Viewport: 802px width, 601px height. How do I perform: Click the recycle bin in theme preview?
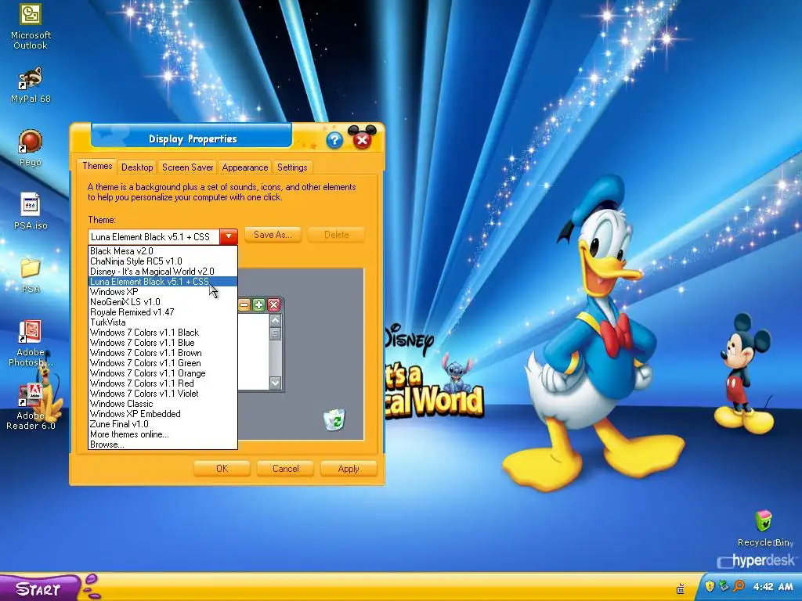tap(334, 419)
